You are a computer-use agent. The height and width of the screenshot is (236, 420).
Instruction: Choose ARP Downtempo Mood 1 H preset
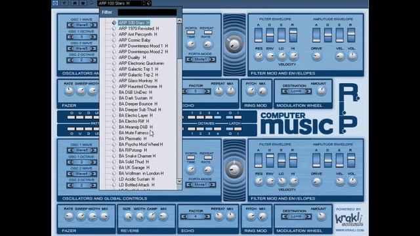point(143,46)
